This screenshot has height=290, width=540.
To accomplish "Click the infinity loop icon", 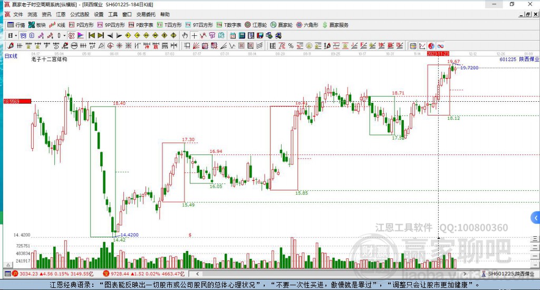I will click(x=440, y=46).
